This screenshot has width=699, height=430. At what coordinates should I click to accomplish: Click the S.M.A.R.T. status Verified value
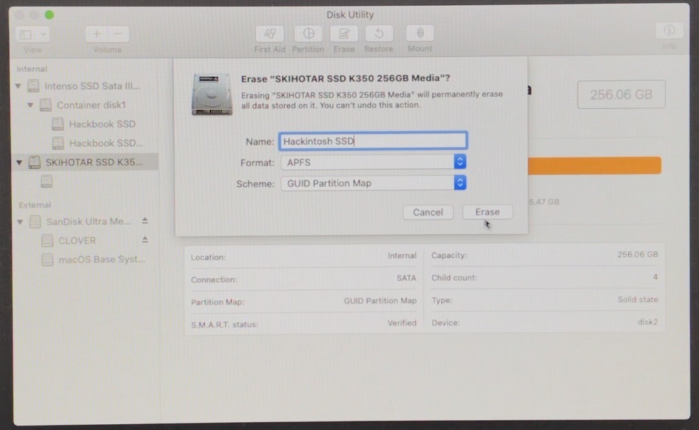coord(402,323)
